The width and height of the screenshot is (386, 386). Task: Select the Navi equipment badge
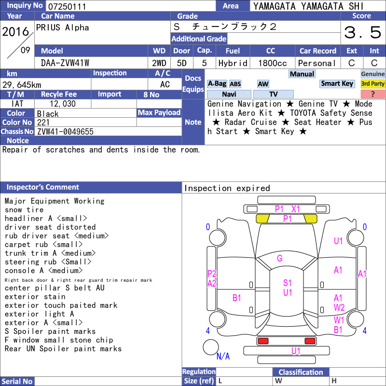[229, 94]
